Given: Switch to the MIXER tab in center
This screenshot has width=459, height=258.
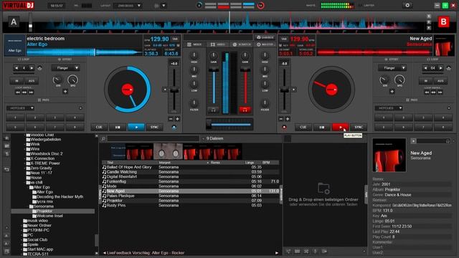Looking at the screenshot, I should click(x=194, y=44).
